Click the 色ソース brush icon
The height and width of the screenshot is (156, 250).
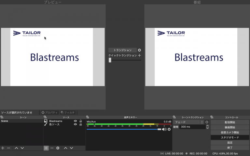coord(46,124)
